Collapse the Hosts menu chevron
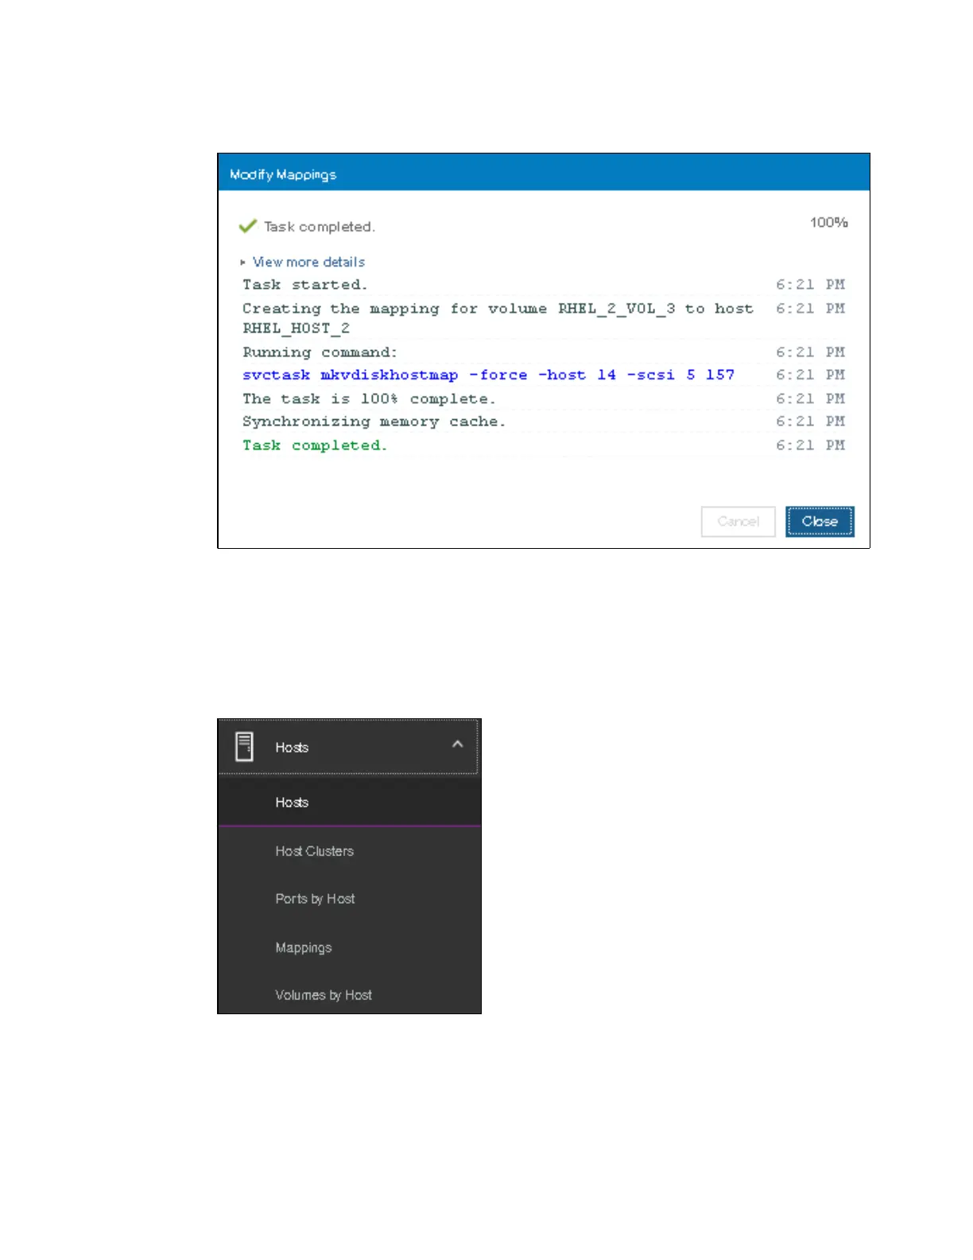 (457, 745)
